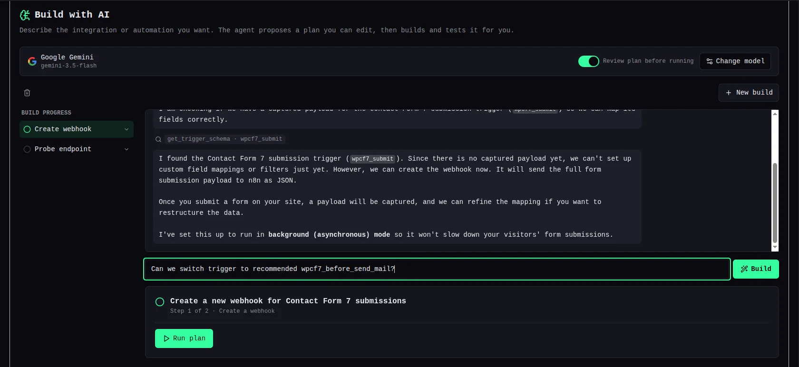Start a New build
Viewport: 799px width, 367px height.
click(x=749, y=93)
